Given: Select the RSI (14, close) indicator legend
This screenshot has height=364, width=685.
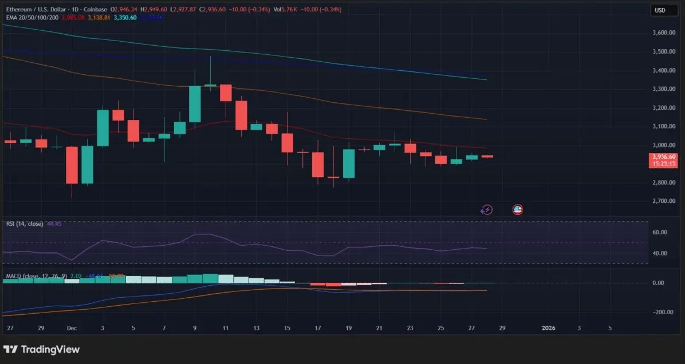Looking at the screenshot, I should click(25, 223).
